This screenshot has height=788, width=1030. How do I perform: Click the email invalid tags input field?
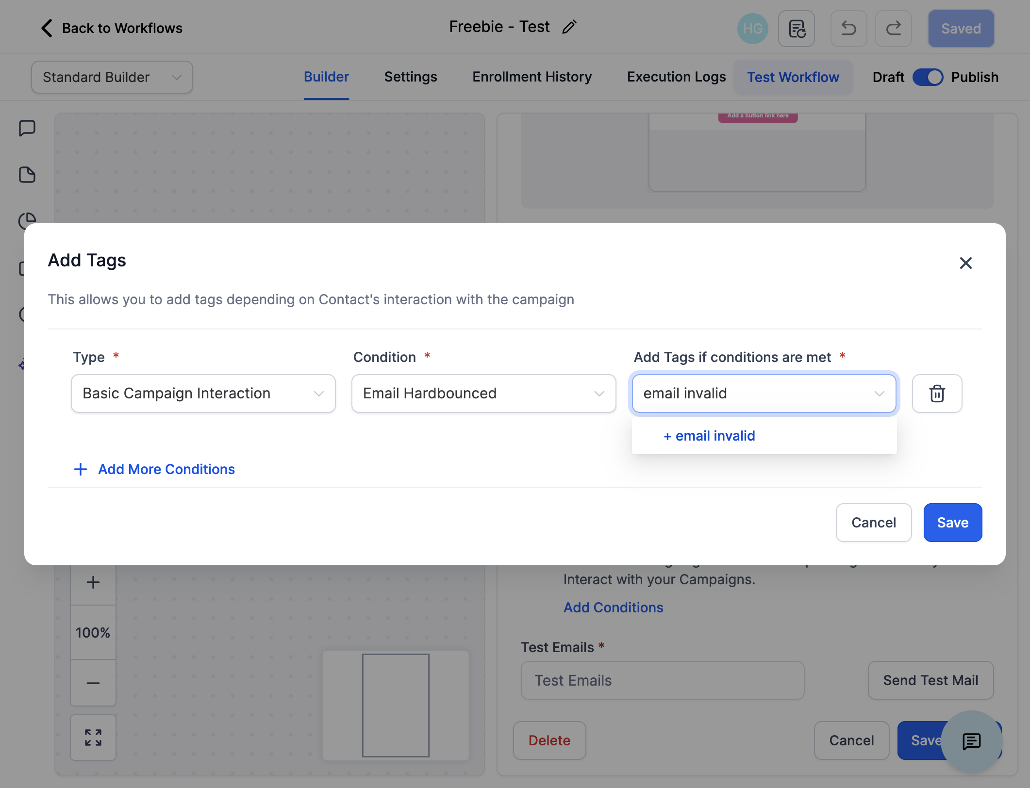pos(764,394)
